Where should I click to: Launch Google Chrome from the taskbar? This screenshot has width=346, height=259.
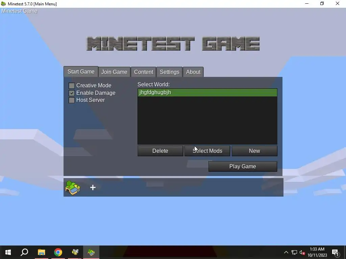(x=58, y=252)
